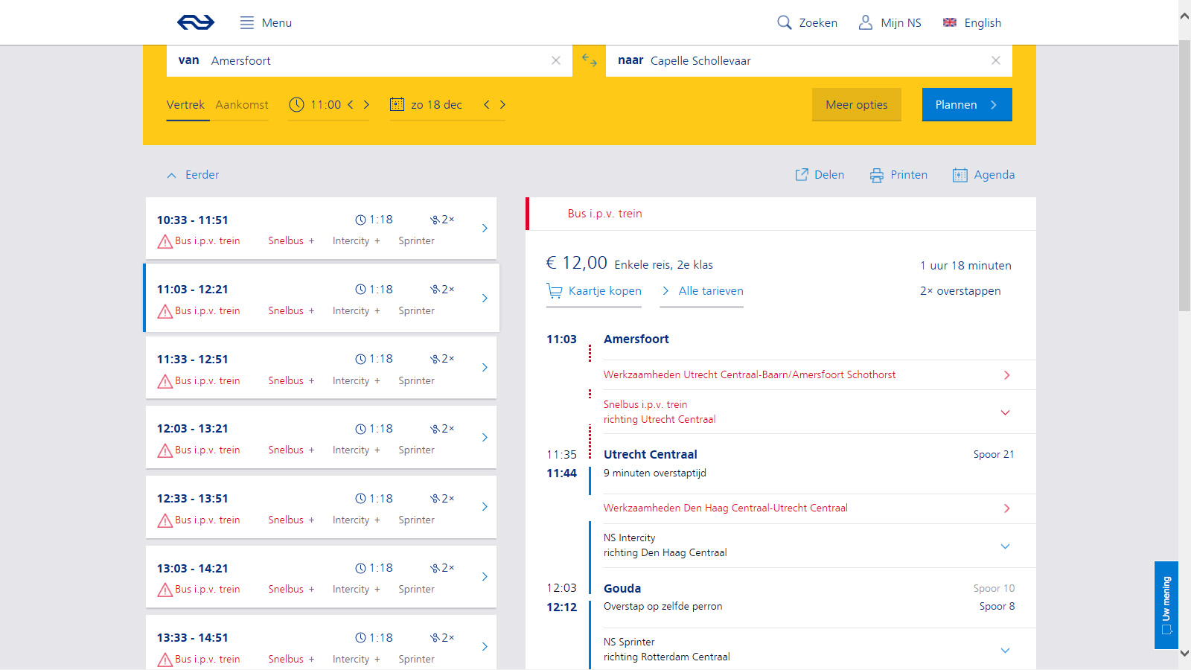Viewport: 1191px width, 670px height.
Task: Select the Vertrek tab
Action: 185,105
